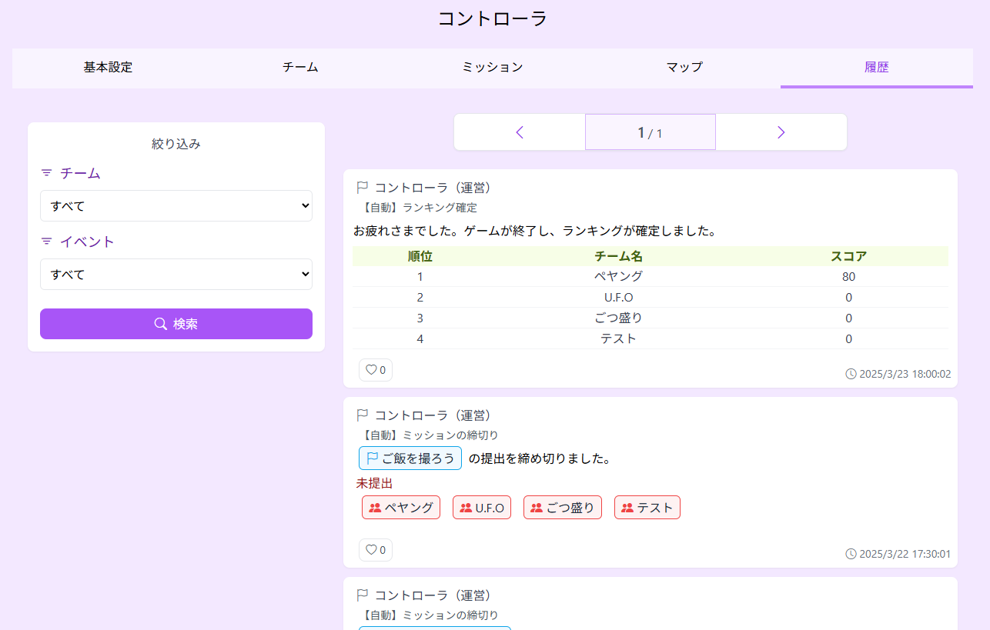Like the ご飯を撮ろう deadline post

[x=376, y=550]
